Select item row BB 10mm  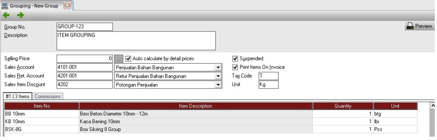click(x=42, y=114)
